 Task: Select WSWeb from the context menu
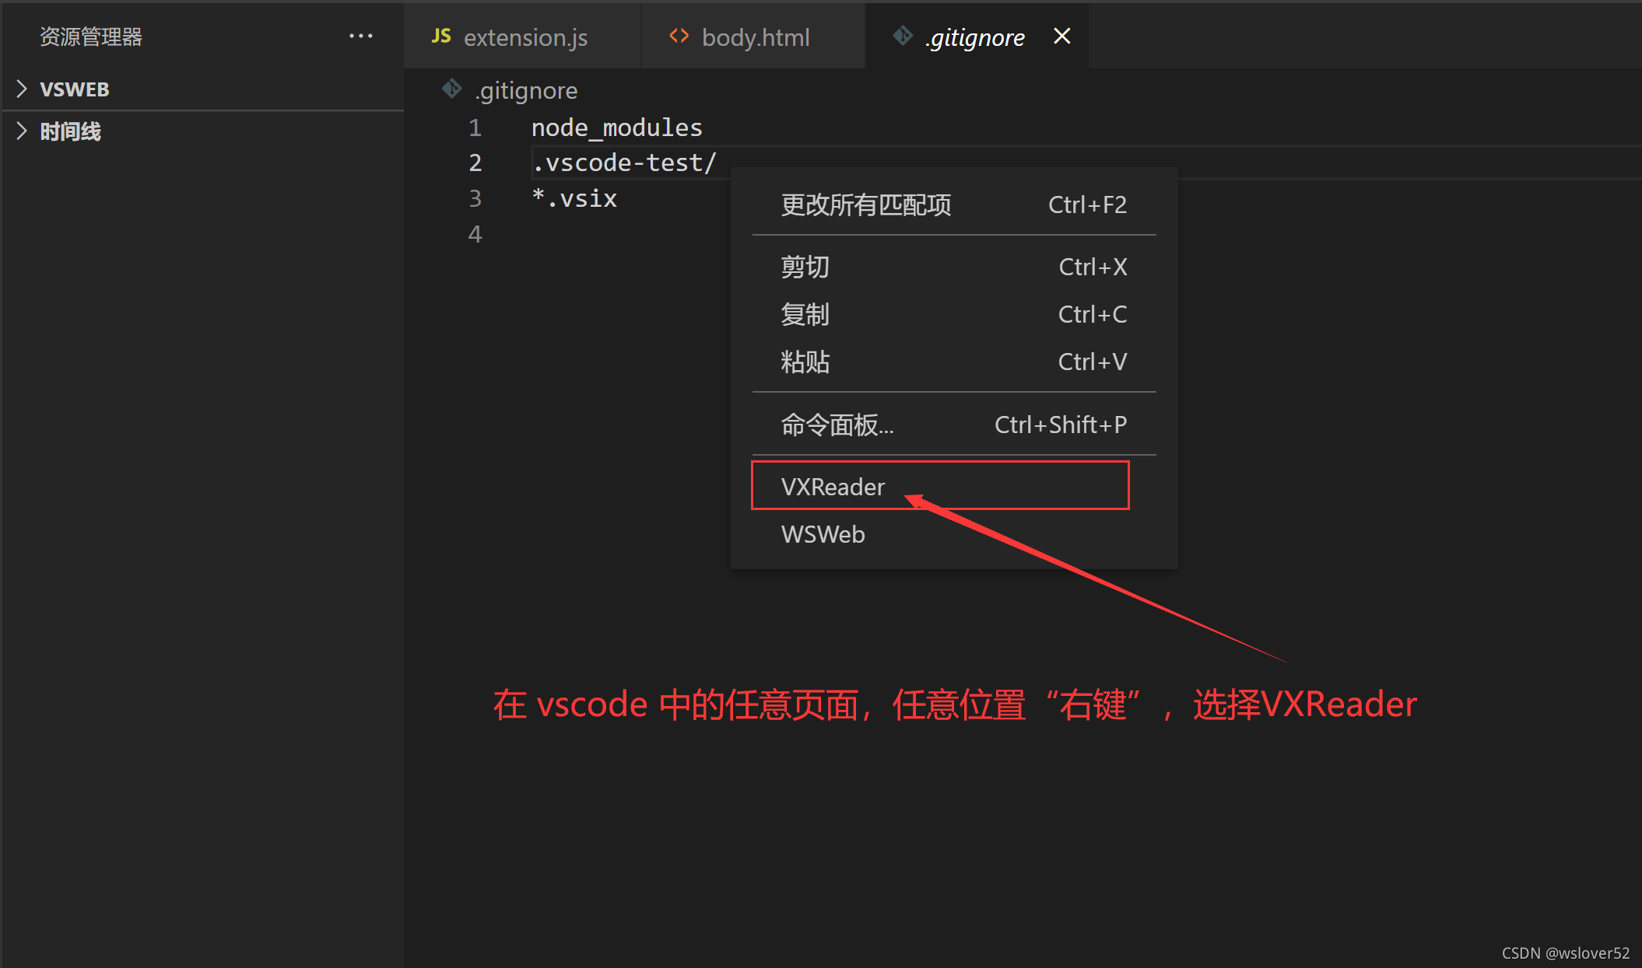(x=823, y=534)
